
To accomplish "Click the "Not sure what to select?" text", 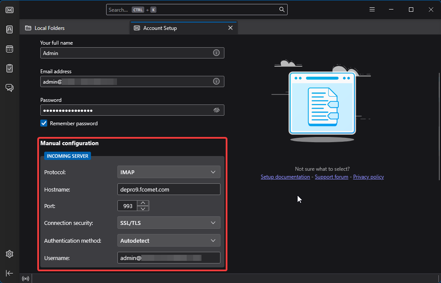I will click(322, 169).
